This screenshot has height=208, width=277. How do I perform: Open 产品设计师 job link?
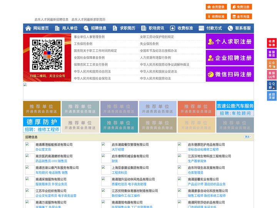195,184
